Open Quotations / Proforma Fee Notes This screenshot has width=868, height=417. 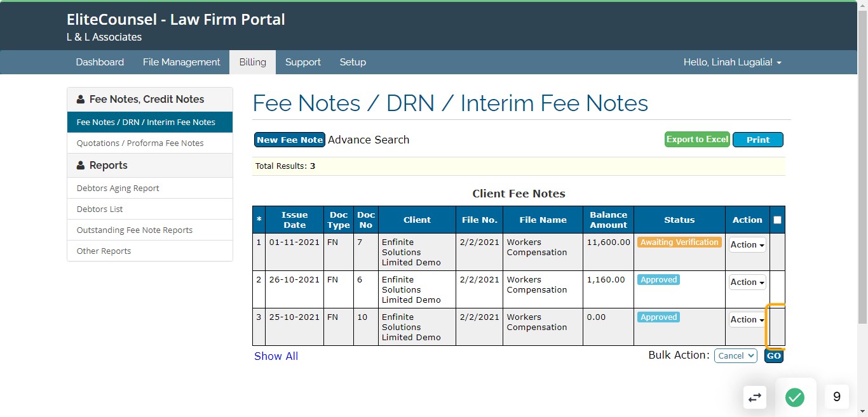pyautogui.click(x=150, y=143)
